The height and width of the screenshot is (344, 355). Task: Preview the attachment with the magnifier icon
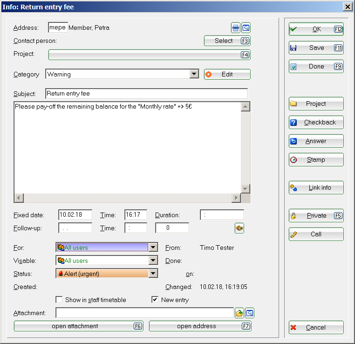click(250, 313)
